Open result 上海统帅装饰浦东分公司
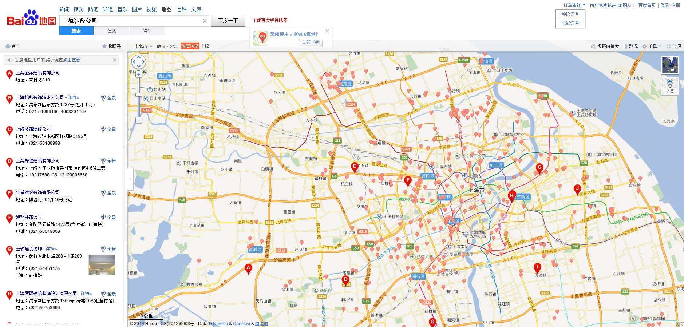Viewport: 684px width, 327px height. click(x=40, y=97)
